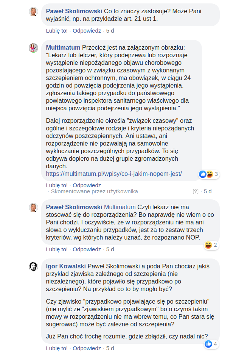The width and height of the screenshot is (236, 354).
Task: Open multimatum.pl co-i-jakim-nopem-jest link
Action: [114, 174]
